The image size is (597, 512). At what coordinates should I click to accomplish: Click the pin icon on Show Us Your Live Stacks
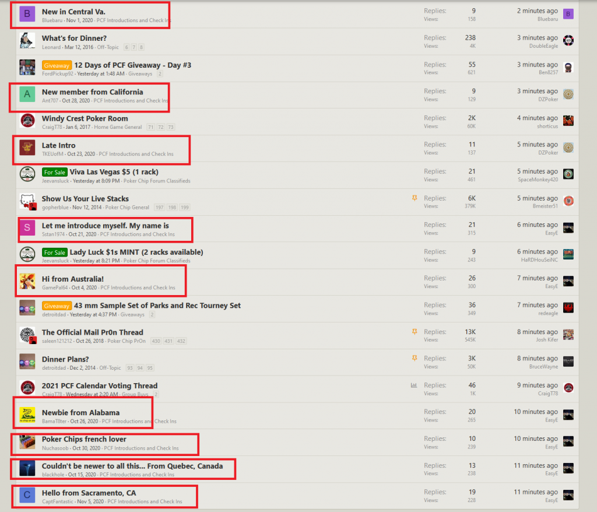pyautogui.click(x=415, y=198)
